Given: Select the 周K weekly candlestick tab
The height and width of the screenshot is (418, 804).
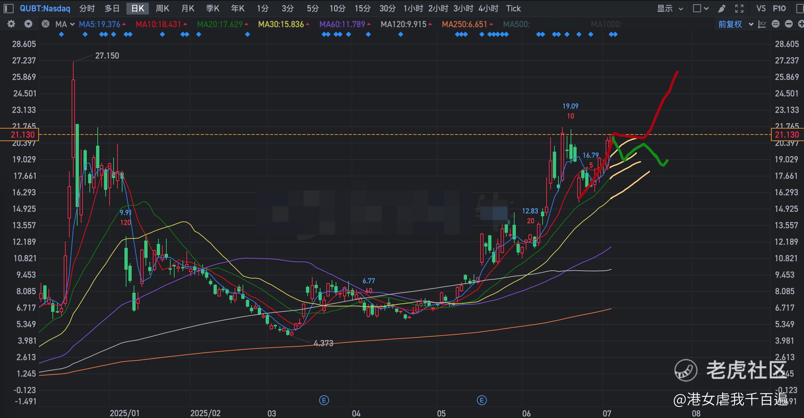Looking at the screenshot, I should click(162, 9).
